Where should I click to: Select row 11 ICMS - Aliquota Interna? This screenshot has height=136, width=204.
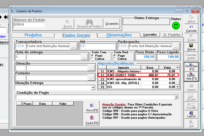coord(137,71)
